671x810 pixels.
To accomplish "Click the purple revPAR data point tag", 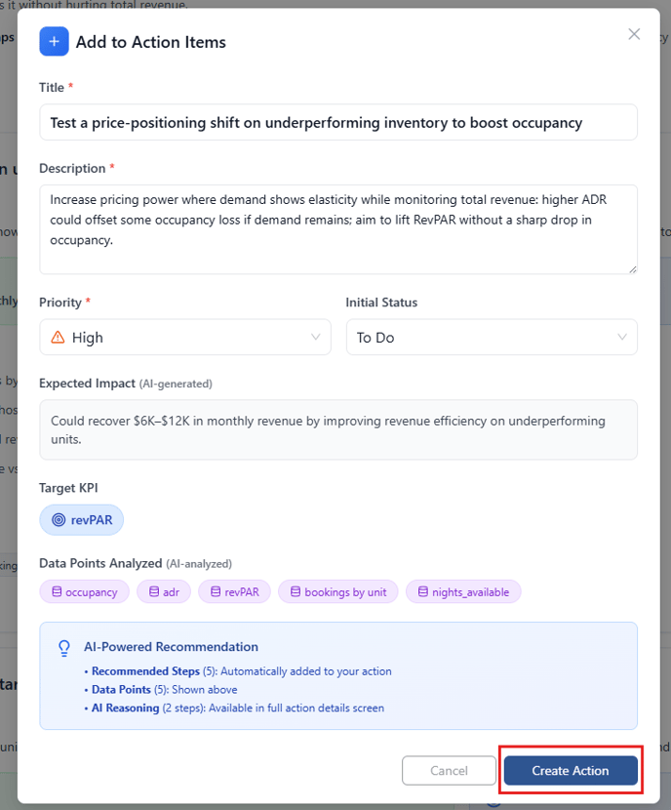I will (x=234, y=591).
